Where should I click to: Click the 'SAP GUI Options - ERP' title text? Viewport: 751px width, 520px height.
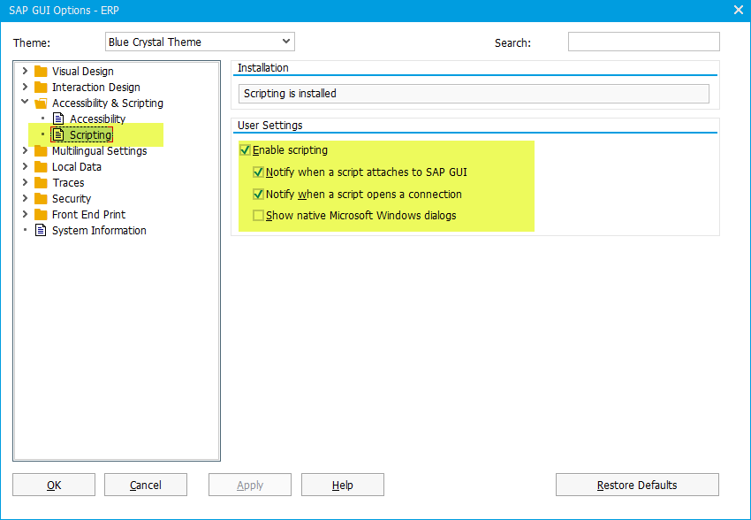pos(64,11)
